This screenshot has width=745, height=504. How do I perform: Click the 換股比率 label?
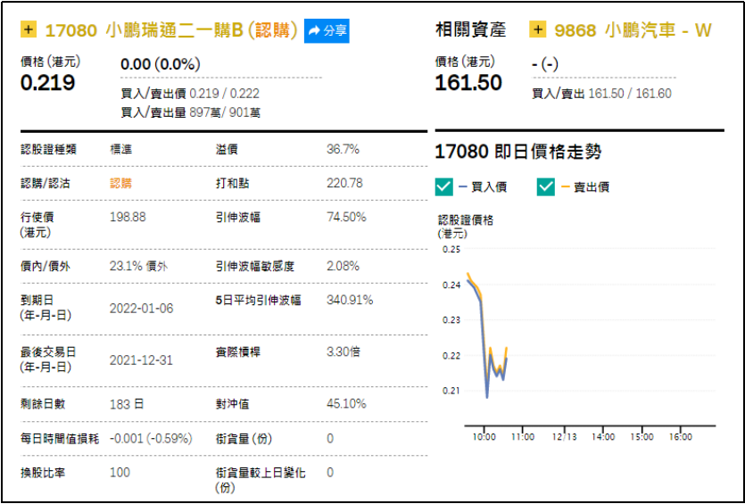[43, 473]
